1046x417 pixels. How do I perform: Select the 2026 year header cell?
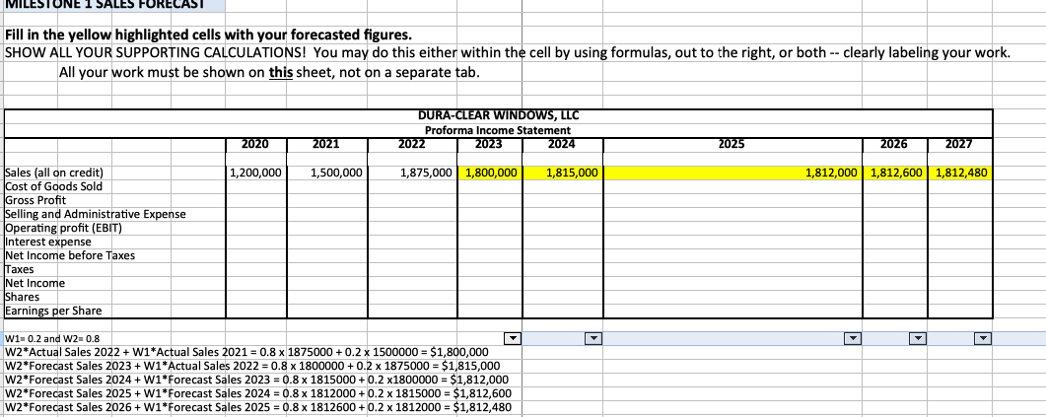point(894,144)
